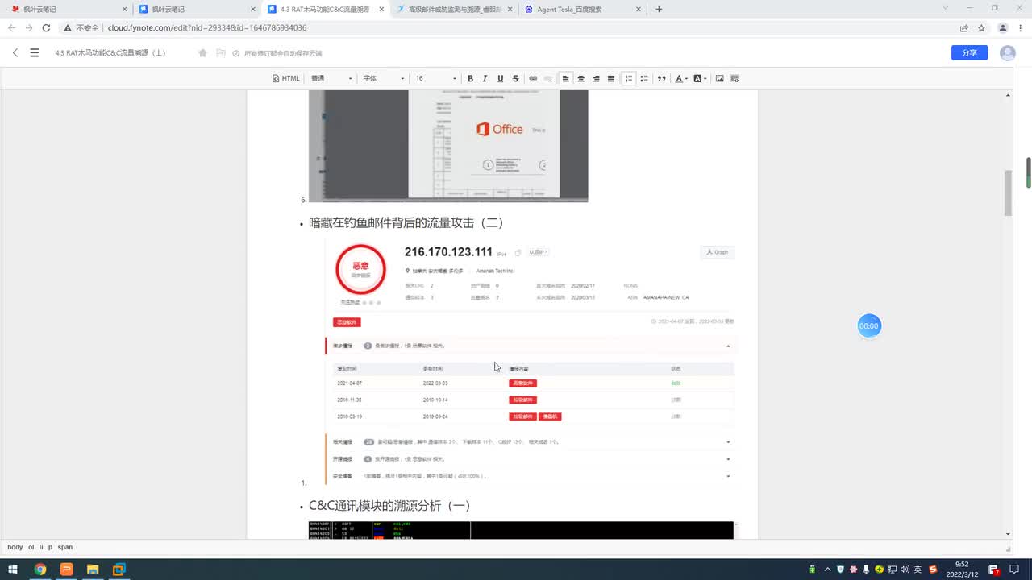Select the body breadcrumb element
This screenshot has width=1032, height=580.
pyautogui.click(x=15, y=547)
